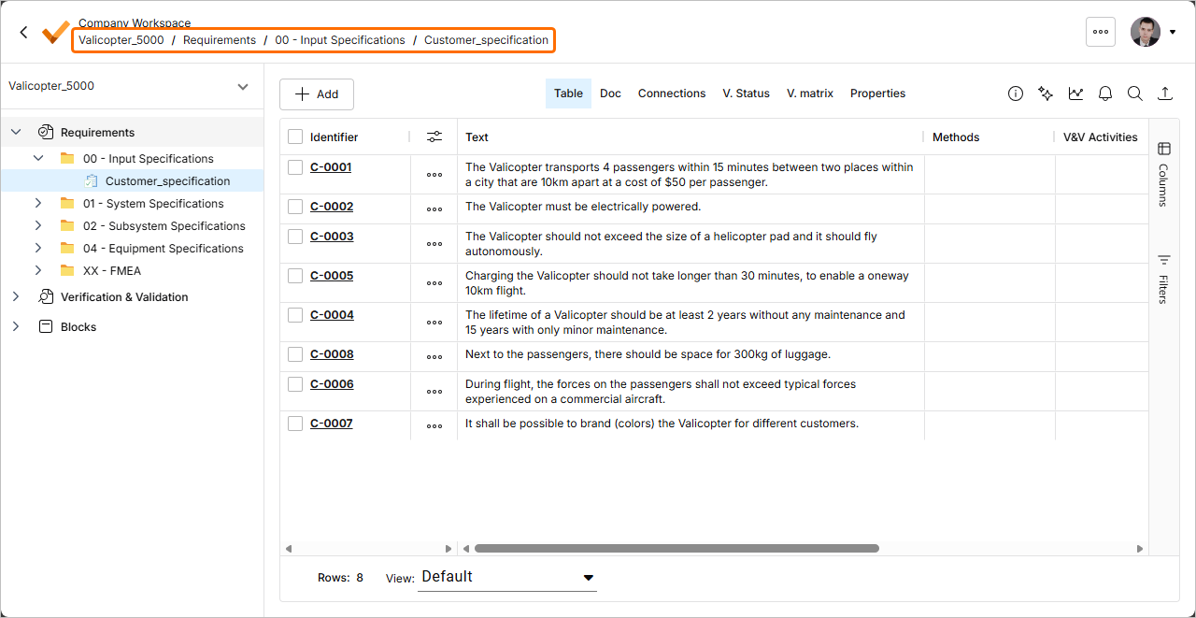Open the View Default dropdown

coord(507,577)
